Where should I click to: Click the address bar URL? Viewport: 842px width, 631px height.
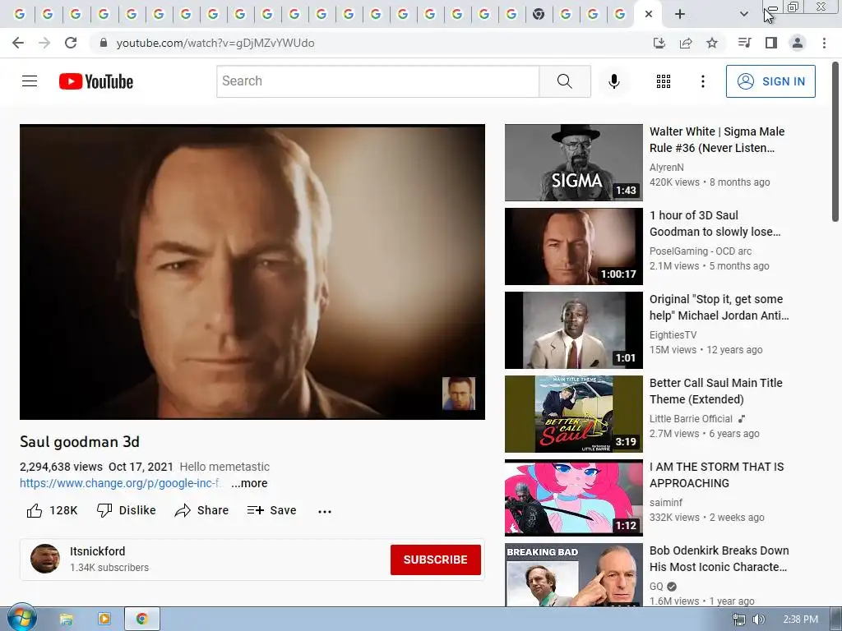pyautogui.click(x=215, y=43)
